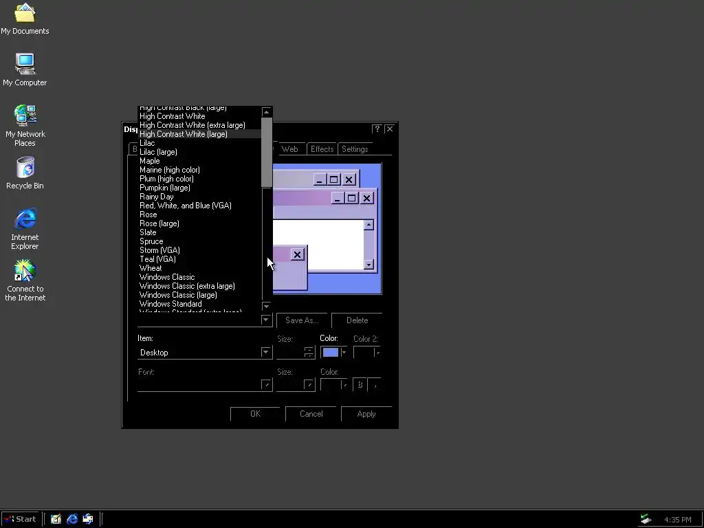Screen dimensions: 704x528
Task: Open the Color 2 picker
Action: [x=367, y=353]
